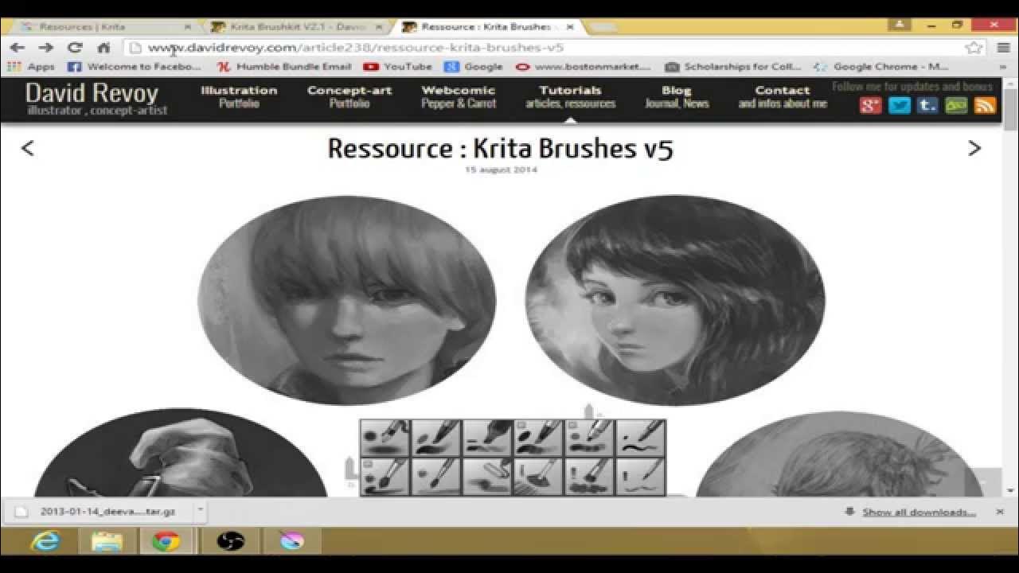
Task: Open the Scholarships for College bookmark
Action: [732, 67]
